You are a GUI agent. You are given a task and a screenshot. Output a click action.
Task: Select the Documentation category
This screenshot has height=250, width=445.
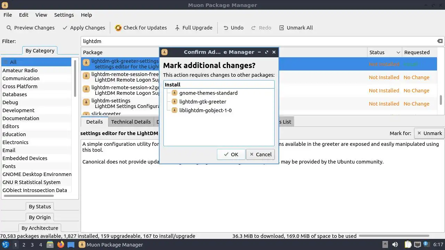pyautogui.click(x=36, y=118)
